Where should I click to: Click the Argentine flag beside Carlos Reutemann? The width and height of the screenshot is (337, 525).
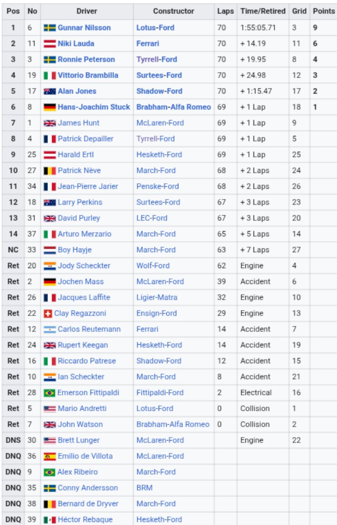50,329
